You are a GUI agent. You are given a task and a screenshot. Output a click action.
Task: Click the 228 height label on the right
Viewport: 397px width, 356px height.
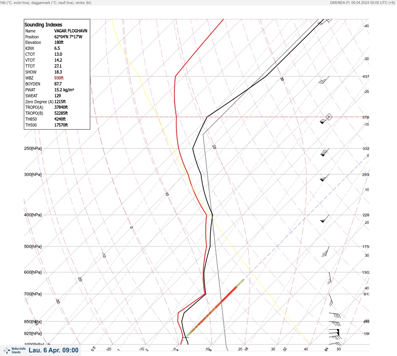(x=366, y=215)
